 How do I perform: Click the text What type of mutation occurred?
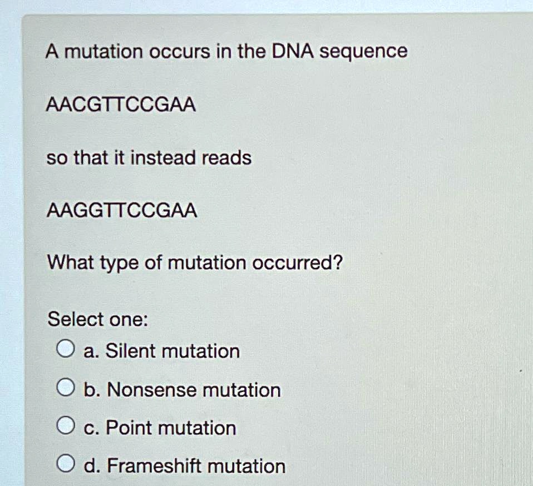click(195, 262)
